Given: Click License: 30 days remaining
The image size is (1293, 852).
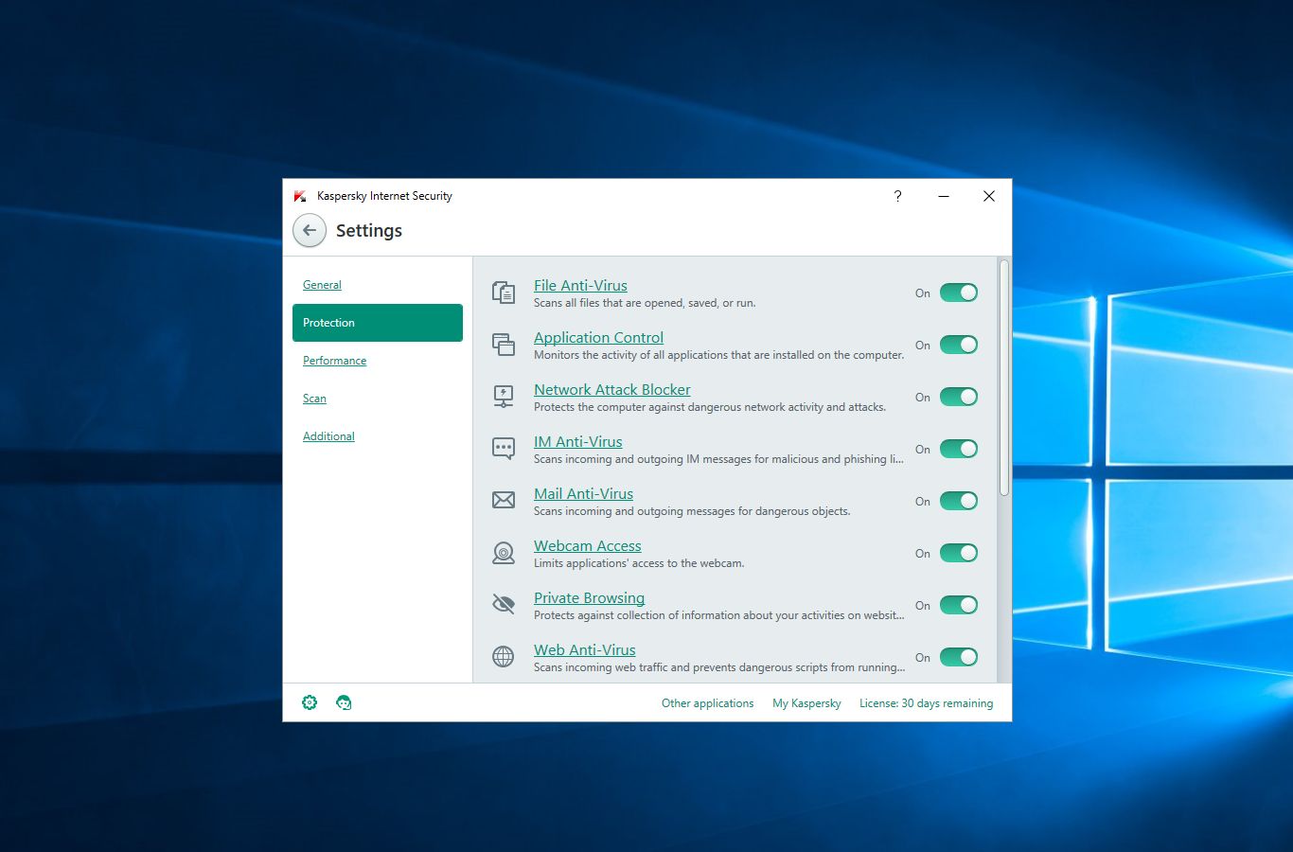Looking at the screenshot, I should coord(926,703).
